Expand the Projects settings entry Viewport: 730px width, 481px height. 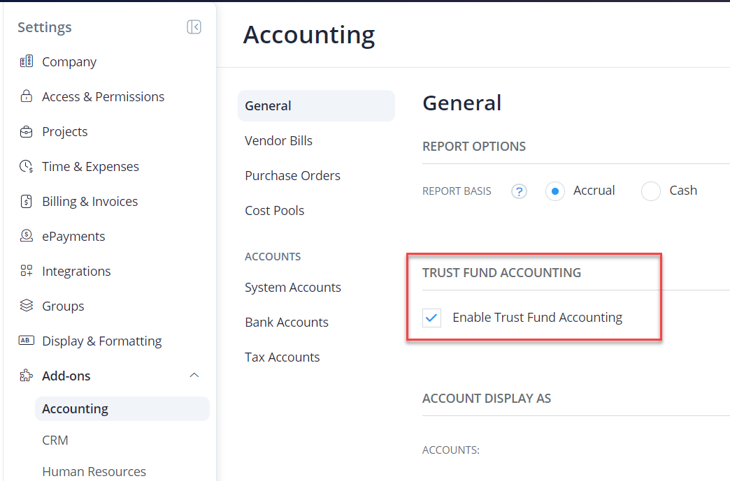(64, 131)
